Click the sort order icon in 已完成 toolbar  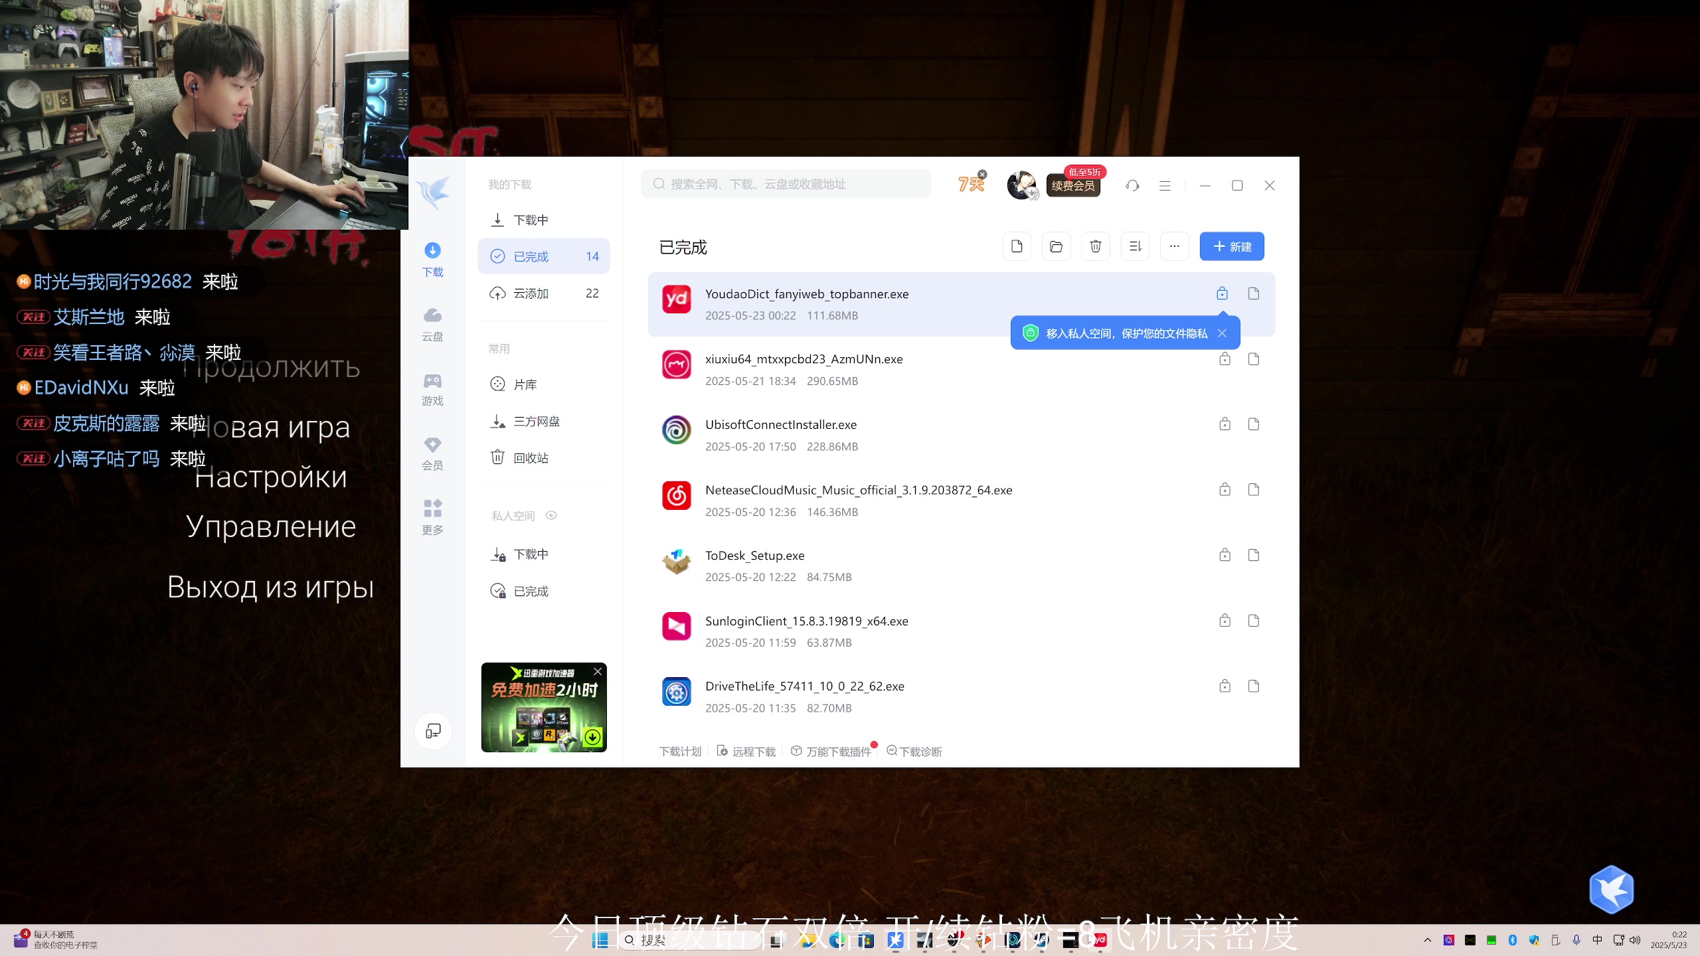1135,247
